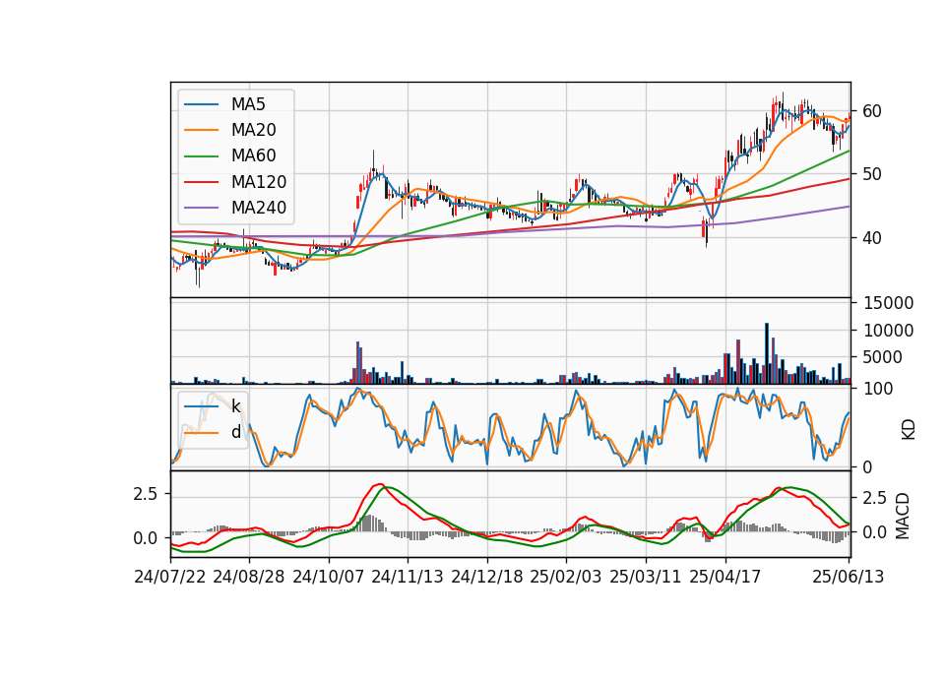Image resolution: width=945 pixels, height=679 pixels.
Task: Click the MACD vertical axis label
Action: tap(903, 516)
